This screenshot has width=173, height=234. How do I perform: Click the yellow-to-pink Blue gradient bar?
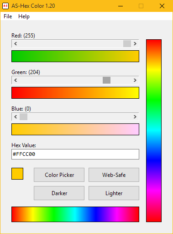click(75, 129)
